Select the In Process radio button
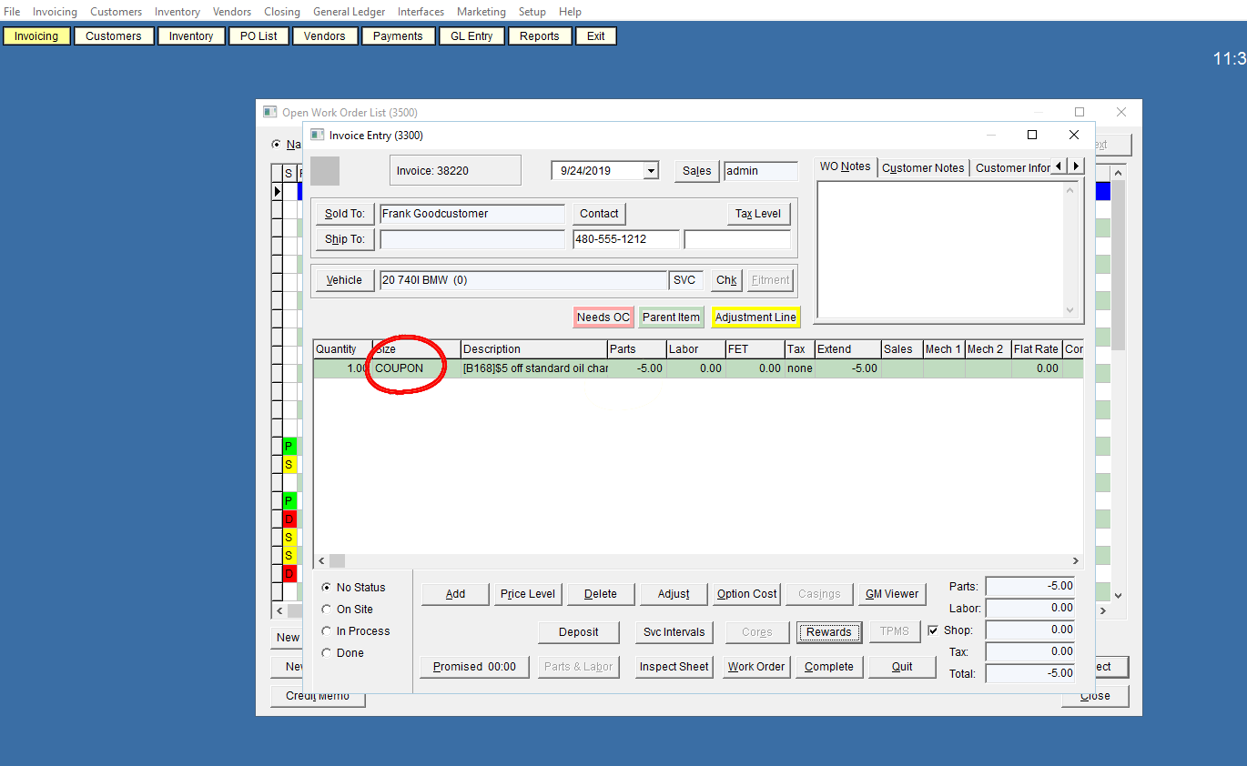 (x=327, y=631)
